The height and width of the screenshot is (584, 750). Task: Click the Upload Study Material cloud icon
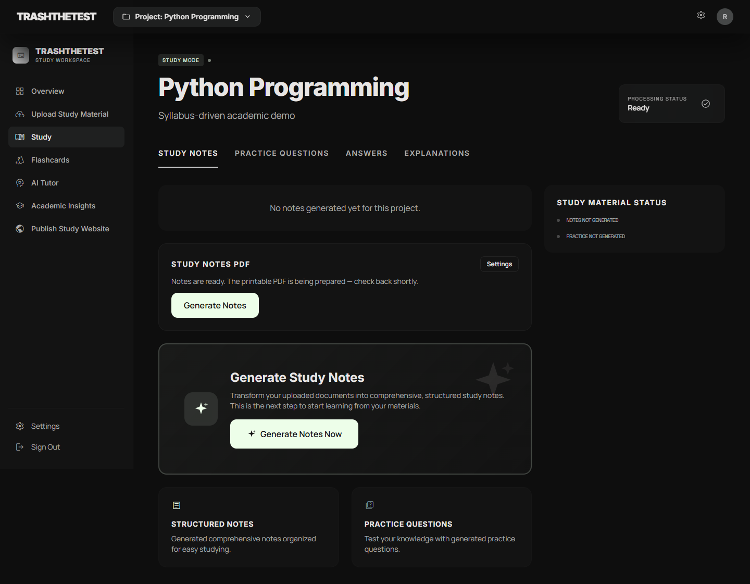coord(20,114)
